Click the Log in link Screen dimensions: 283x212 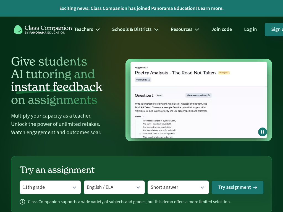(x=250, y=29)
